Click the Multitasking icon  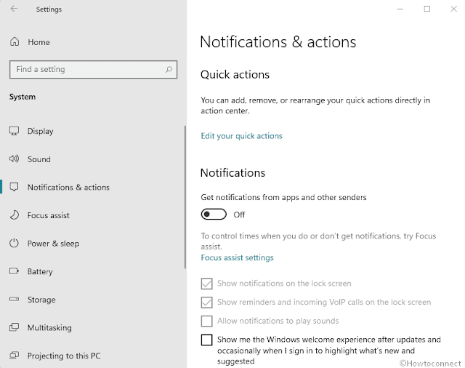14,327
